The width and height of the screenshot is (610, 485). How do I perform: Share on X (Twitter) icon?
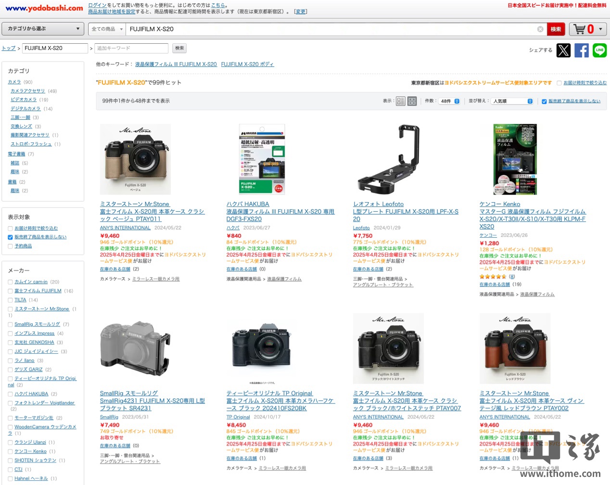click(x=563, y=50)
